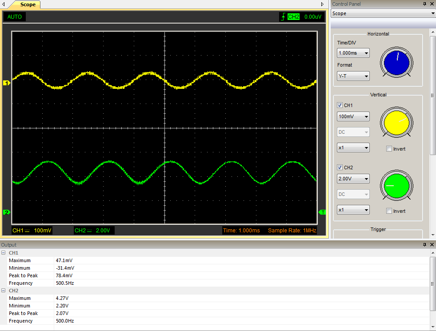Enable Invert for CH1

point(389,149)
